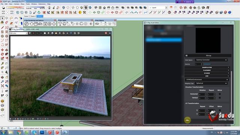Click the V-Ray infinite plane icon
The image size is (240, 135).
pyautogui.click(x=97, y=24)
